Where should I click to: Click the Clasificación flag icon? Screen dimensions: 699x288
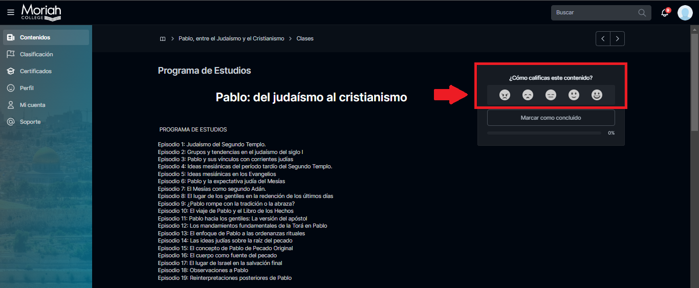point(11,54)
